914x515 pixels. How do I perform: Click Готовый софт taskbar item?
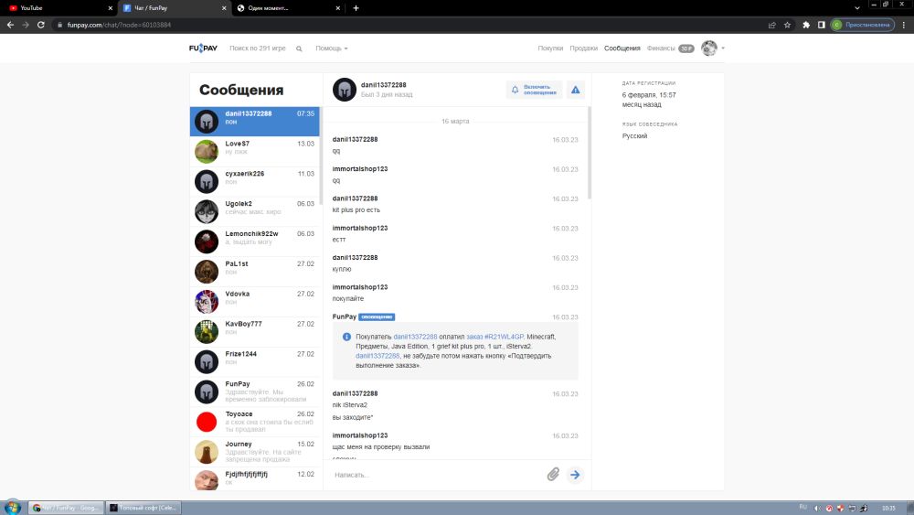(143, 508)
